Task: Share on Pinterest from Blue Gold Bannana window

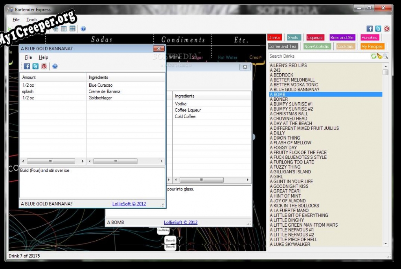Action: pyautogui.click(x=44, y=66)
